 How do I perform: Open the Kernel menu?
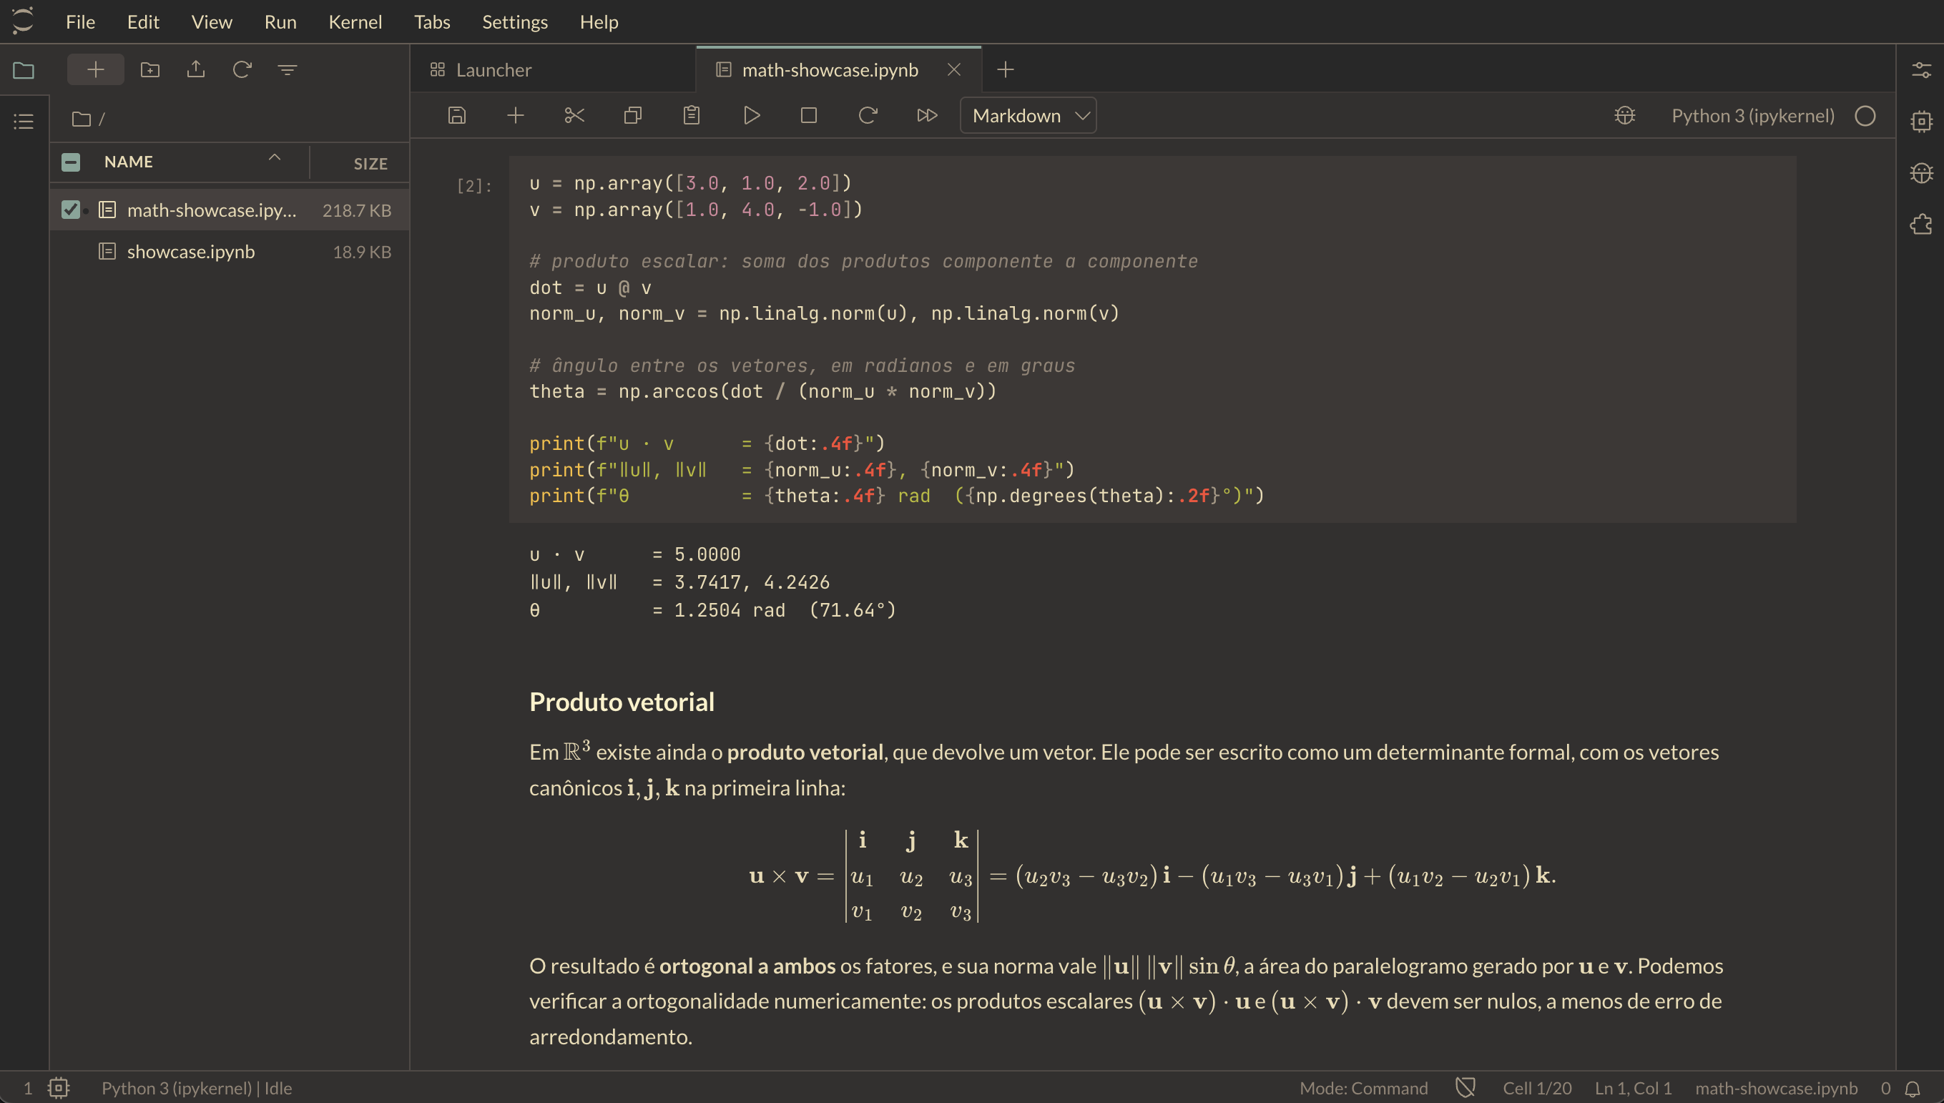pyautogui.click(x=355, y=21)
